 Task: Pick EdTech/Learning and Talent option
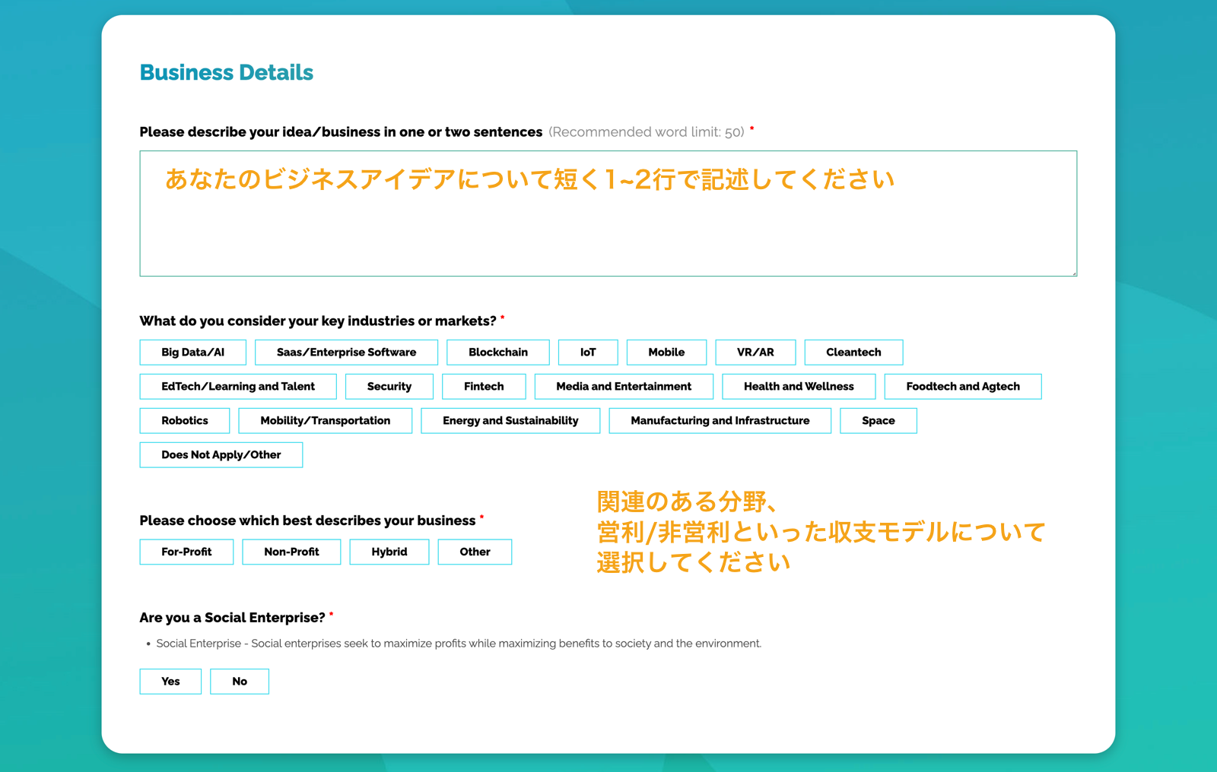click(238, 387)
